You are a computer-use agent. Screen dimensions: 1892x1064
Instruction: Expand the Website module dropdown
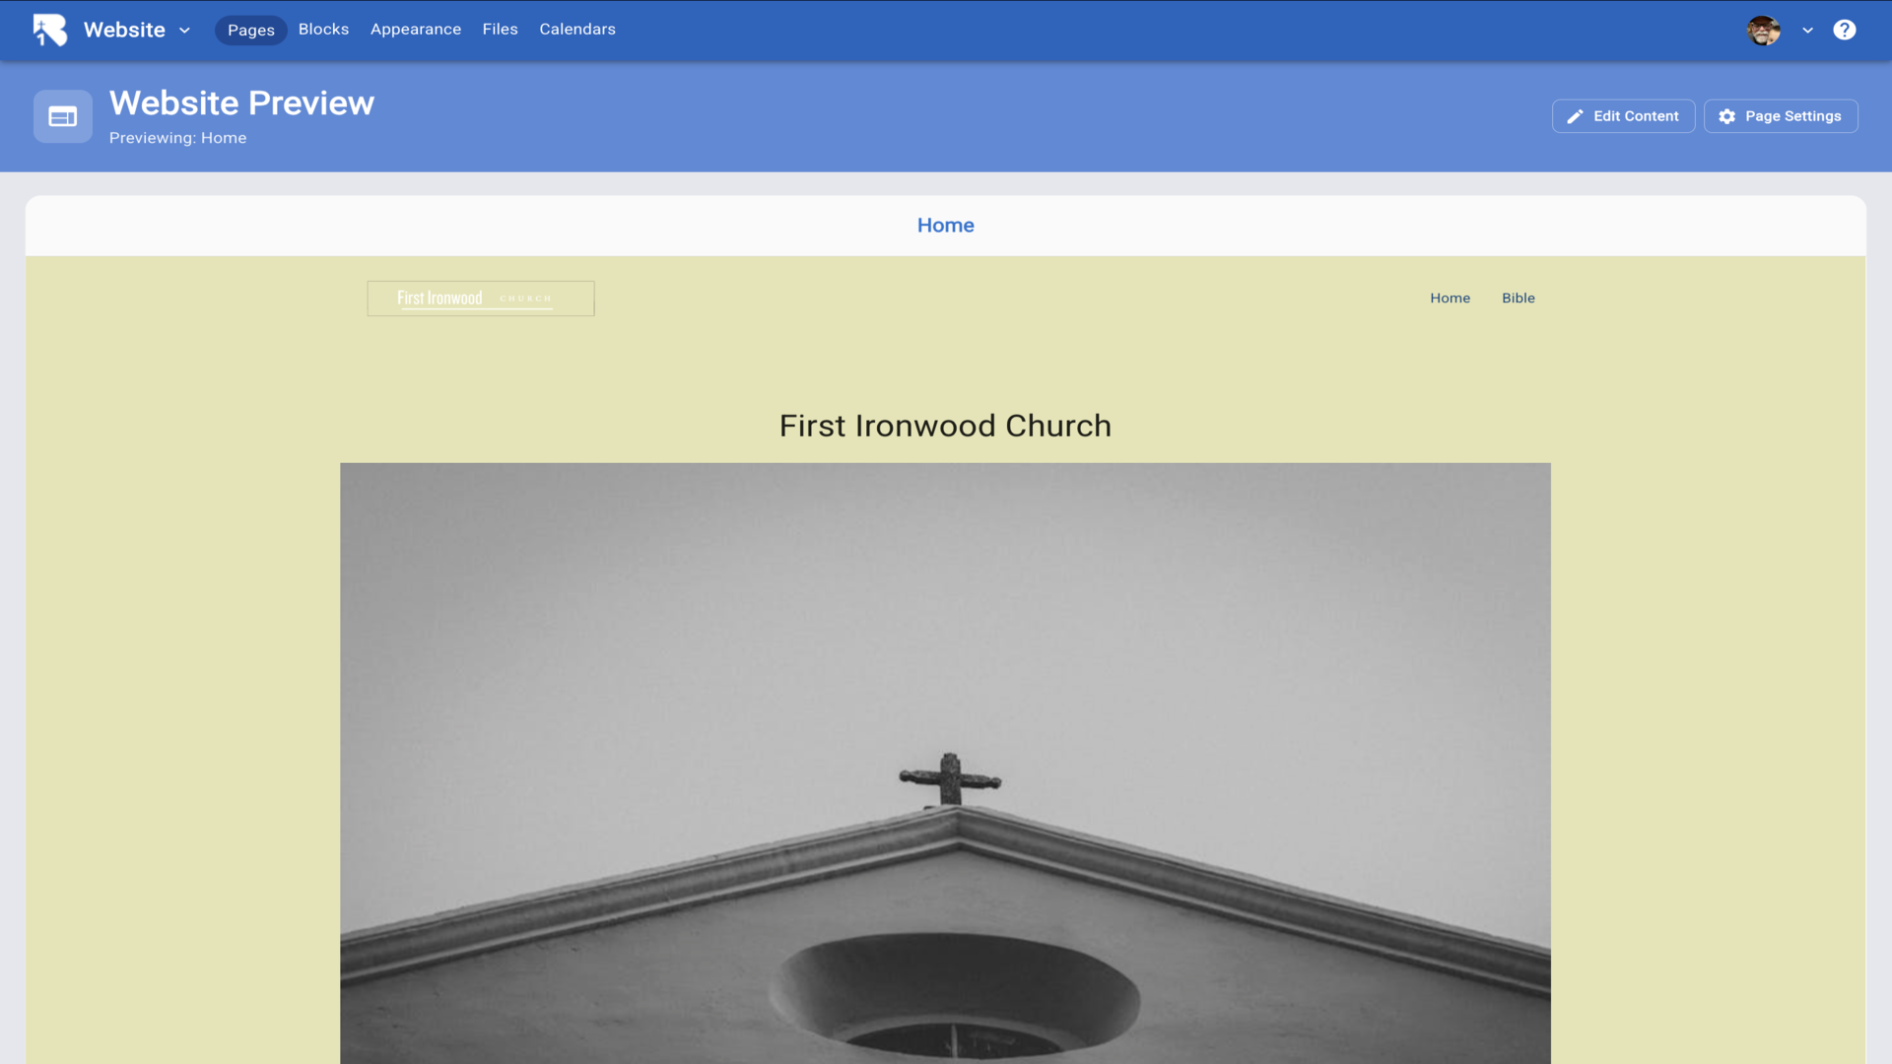tap(184, 31)
